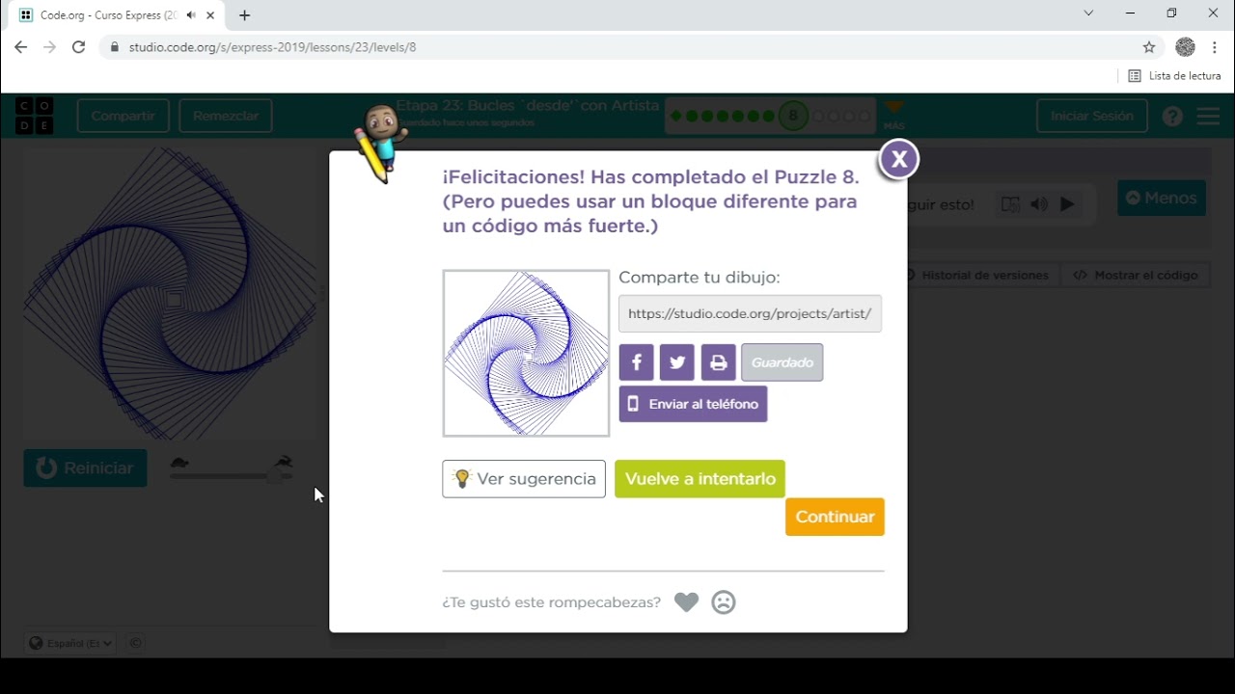The image size is (1235, 694).
Task: Click the spiral drawing thumbnail in dialog
Action: click(526, 353)
